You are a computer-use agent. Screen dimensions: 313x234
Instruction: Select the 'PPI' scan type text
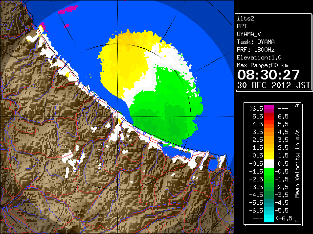coord(242,26)
